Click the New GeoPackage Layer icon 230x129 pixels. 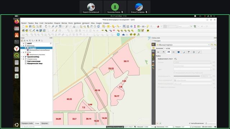coord(27,30)
